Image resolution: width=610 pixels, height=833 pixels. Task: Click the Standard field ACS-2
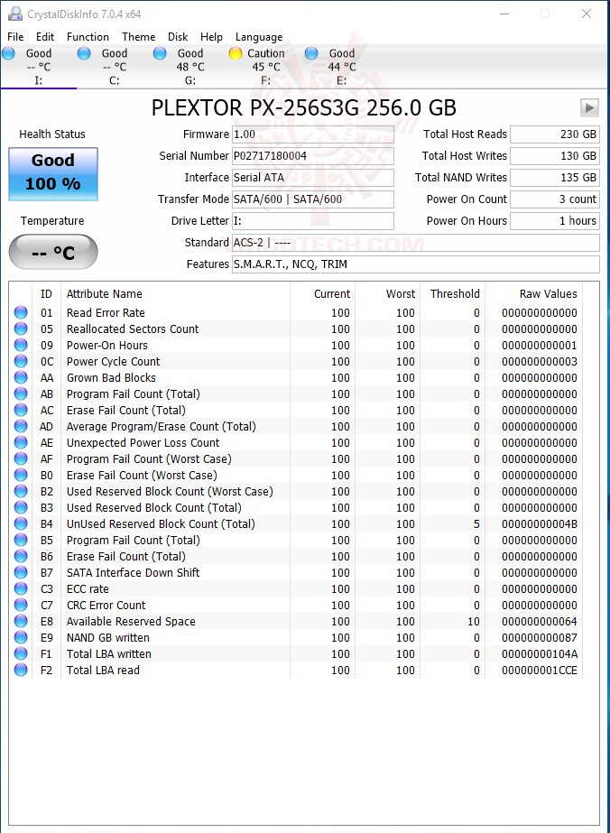(x=415, y=242)
